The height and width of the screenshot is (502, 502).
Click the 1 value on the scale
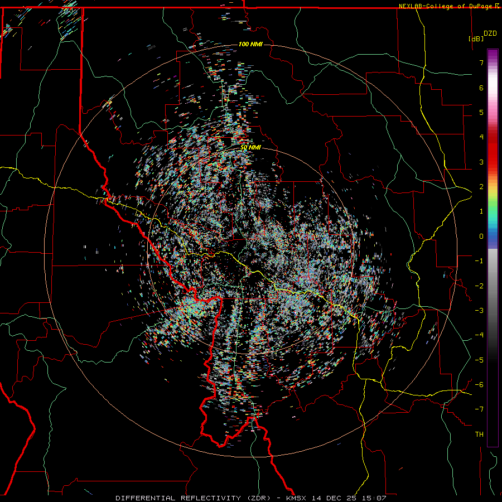tap(481, 211)
